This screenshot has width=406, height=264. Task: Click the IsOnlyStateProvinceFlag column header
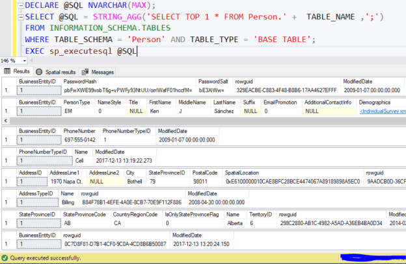click(x=192, y=215)
